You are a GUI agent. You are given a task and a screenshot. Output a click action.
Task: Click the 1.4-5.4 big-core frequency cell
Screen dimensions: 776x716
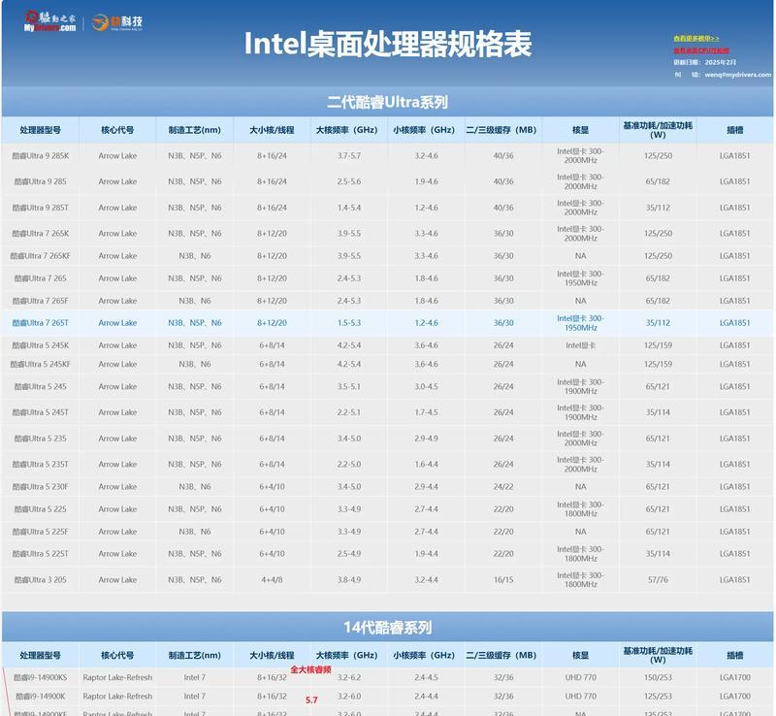(x=349, y=208)
